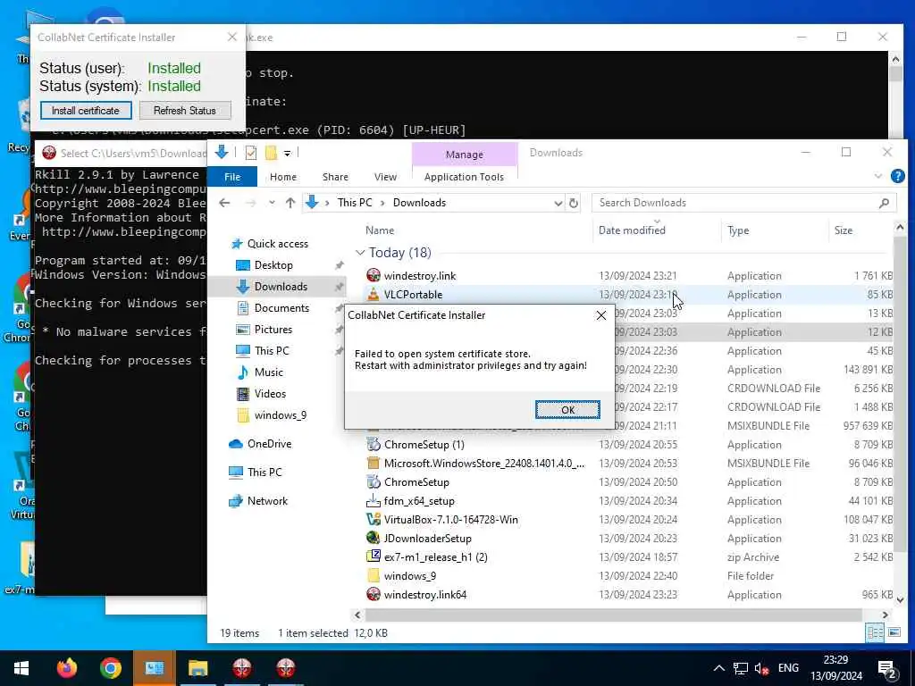Sort files by Type column
915x686 pixels.
click(738, 230)
